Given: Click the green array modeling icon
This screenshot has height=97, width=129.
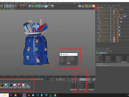Looking at the screenshot, I should 40,6.
